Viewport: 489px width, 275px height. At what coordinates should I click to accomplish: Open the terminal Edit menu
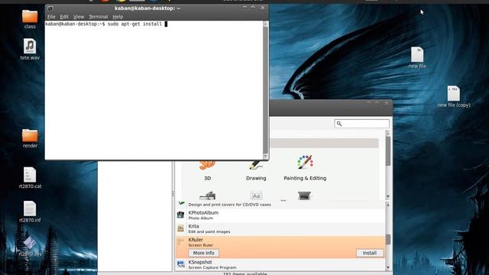[x=64, y=17]
